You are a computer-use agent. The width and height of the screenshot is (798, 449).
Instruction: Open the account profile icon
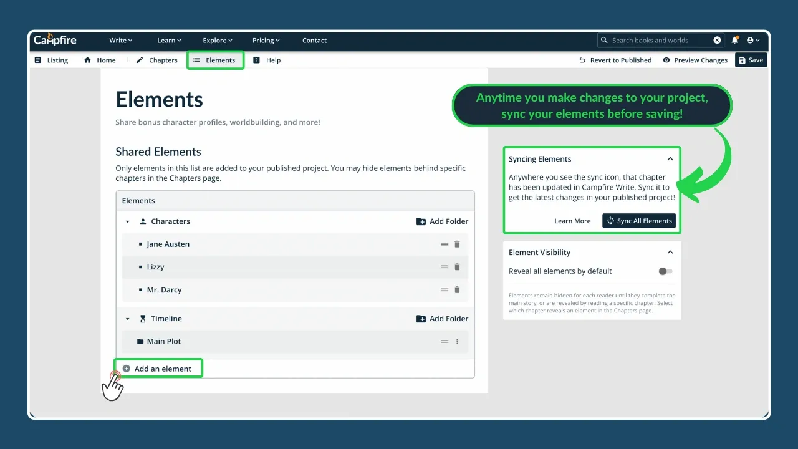click(752, 40)
